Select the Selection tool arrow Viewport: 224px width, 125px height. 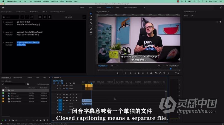(91, 14)
